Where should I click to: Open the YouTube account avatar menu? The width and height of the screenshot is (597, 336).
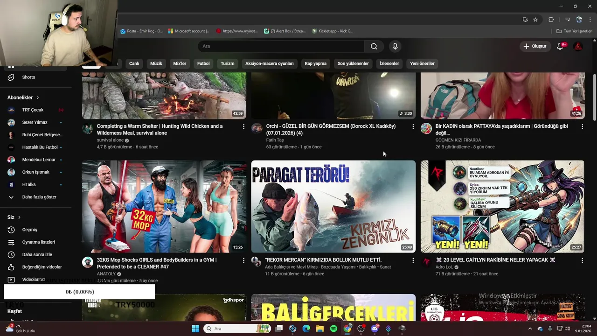click(578, 46)
